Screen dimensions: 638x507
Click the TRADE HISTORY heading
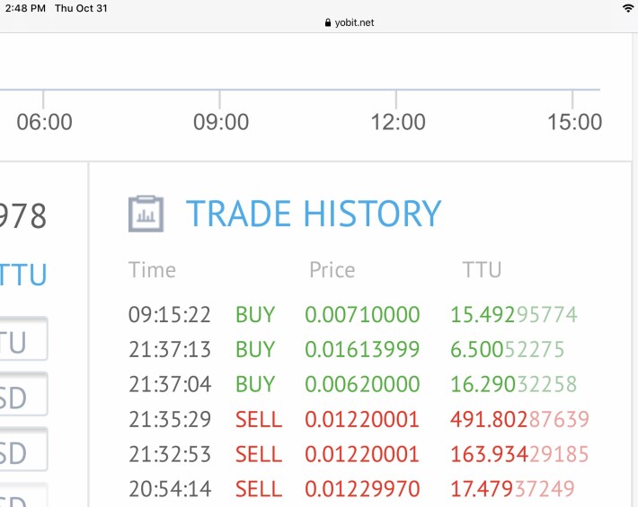(x=314, y=214)
